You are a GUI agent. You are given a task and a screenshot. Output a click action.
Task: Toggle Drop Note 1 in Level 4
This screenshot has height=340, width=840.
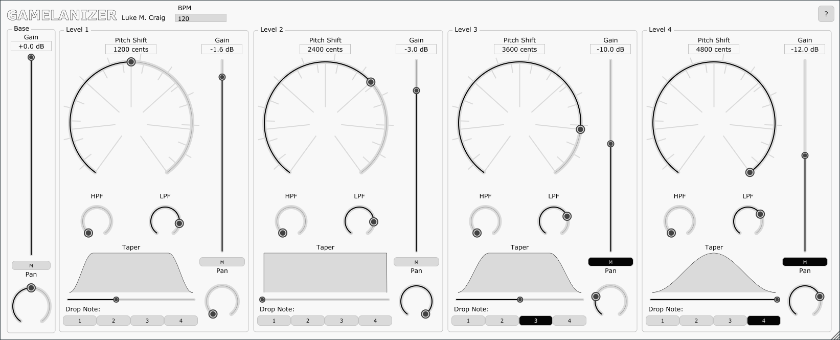click(663, 321)
